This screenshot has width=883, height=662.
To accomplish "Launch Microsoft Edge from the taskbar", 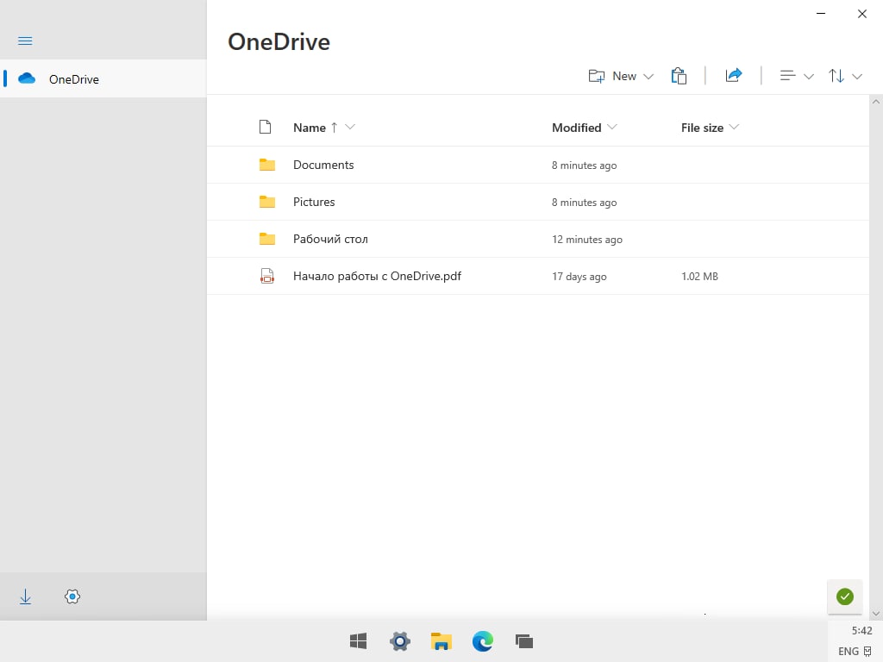I will 483,641.
